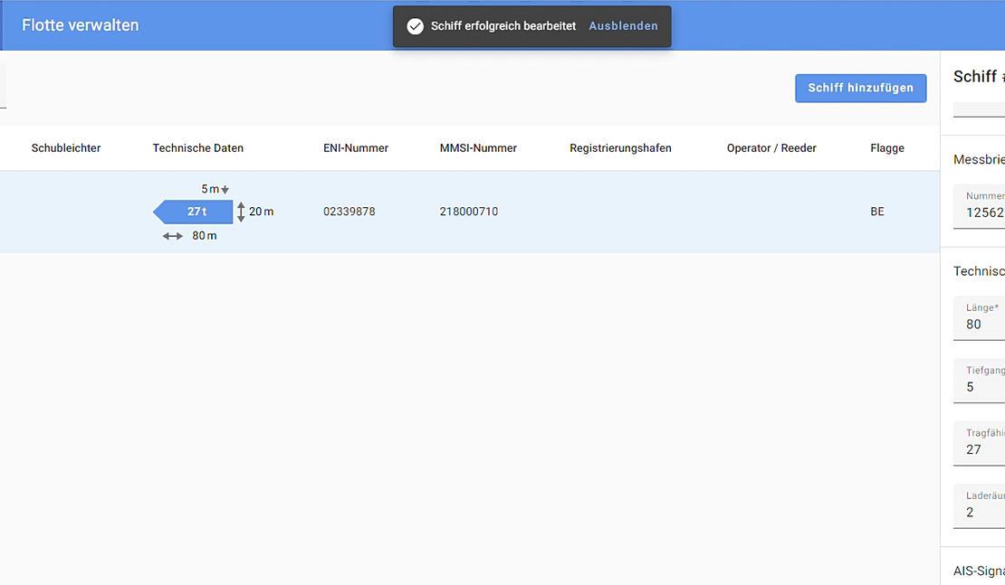Focus the Länge input field showing 80
Image resolution: width=1005 pixels, height=585 pixels.
980,318
